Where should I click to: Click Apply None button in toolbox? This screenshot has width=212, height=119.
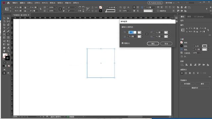9,66
